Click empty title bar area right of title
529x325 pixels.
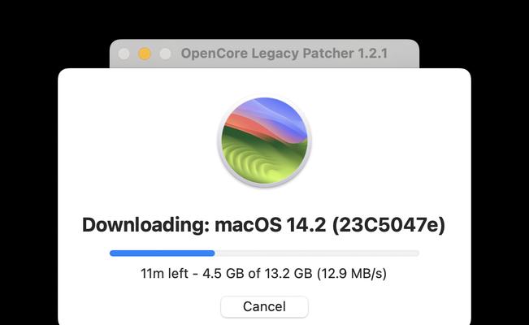tap(403, 54)
